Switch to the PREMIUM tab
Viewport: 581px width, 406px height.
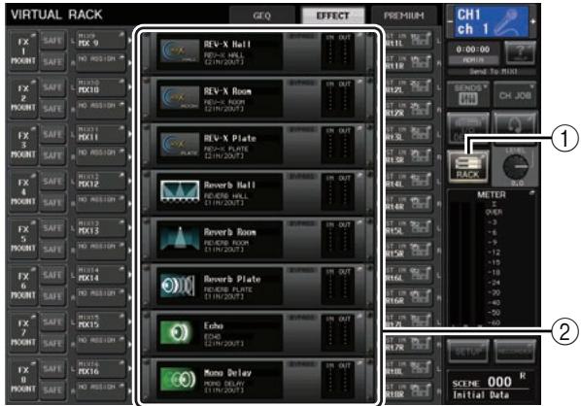click(404, 16)
